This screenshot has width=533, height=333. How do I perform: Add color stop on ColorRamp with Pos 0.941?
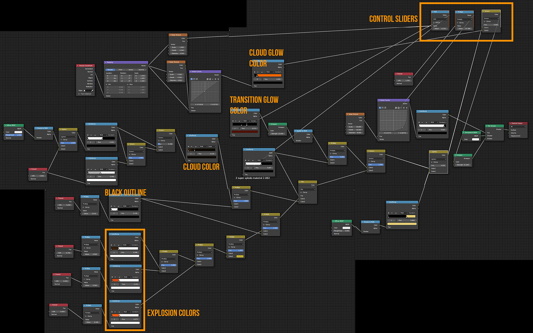419,122
